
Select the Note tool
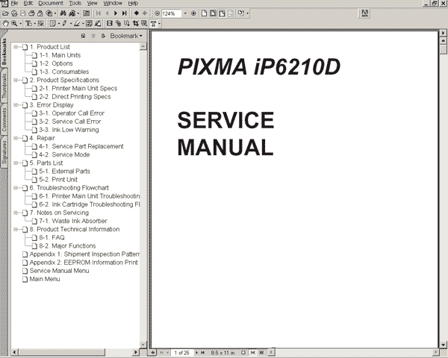pyautogui.click(x=53, y=23)
